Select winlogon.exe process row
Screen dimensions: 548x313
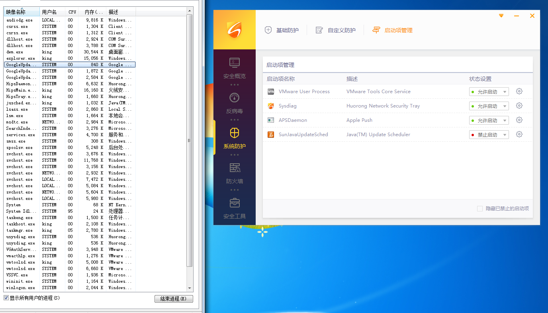70,288
